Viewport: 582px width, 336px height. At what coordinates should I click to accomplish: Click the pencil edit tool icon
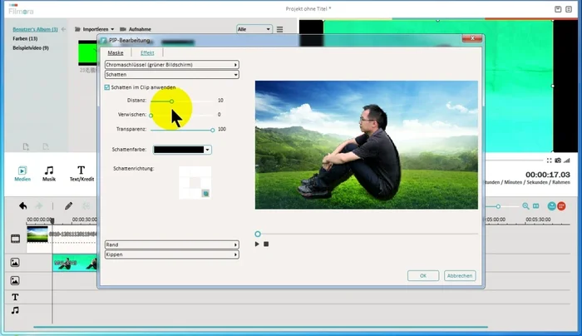68,205
